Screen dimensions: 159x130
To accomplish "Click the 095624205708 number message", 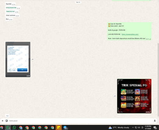I will point(13,8).
